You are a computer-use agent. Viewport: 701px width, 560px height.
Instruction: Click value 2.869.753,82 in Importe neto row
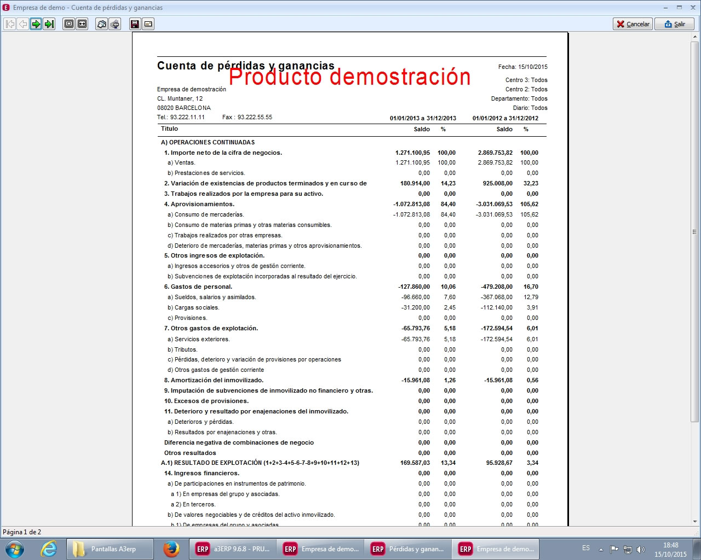(495, 153)
